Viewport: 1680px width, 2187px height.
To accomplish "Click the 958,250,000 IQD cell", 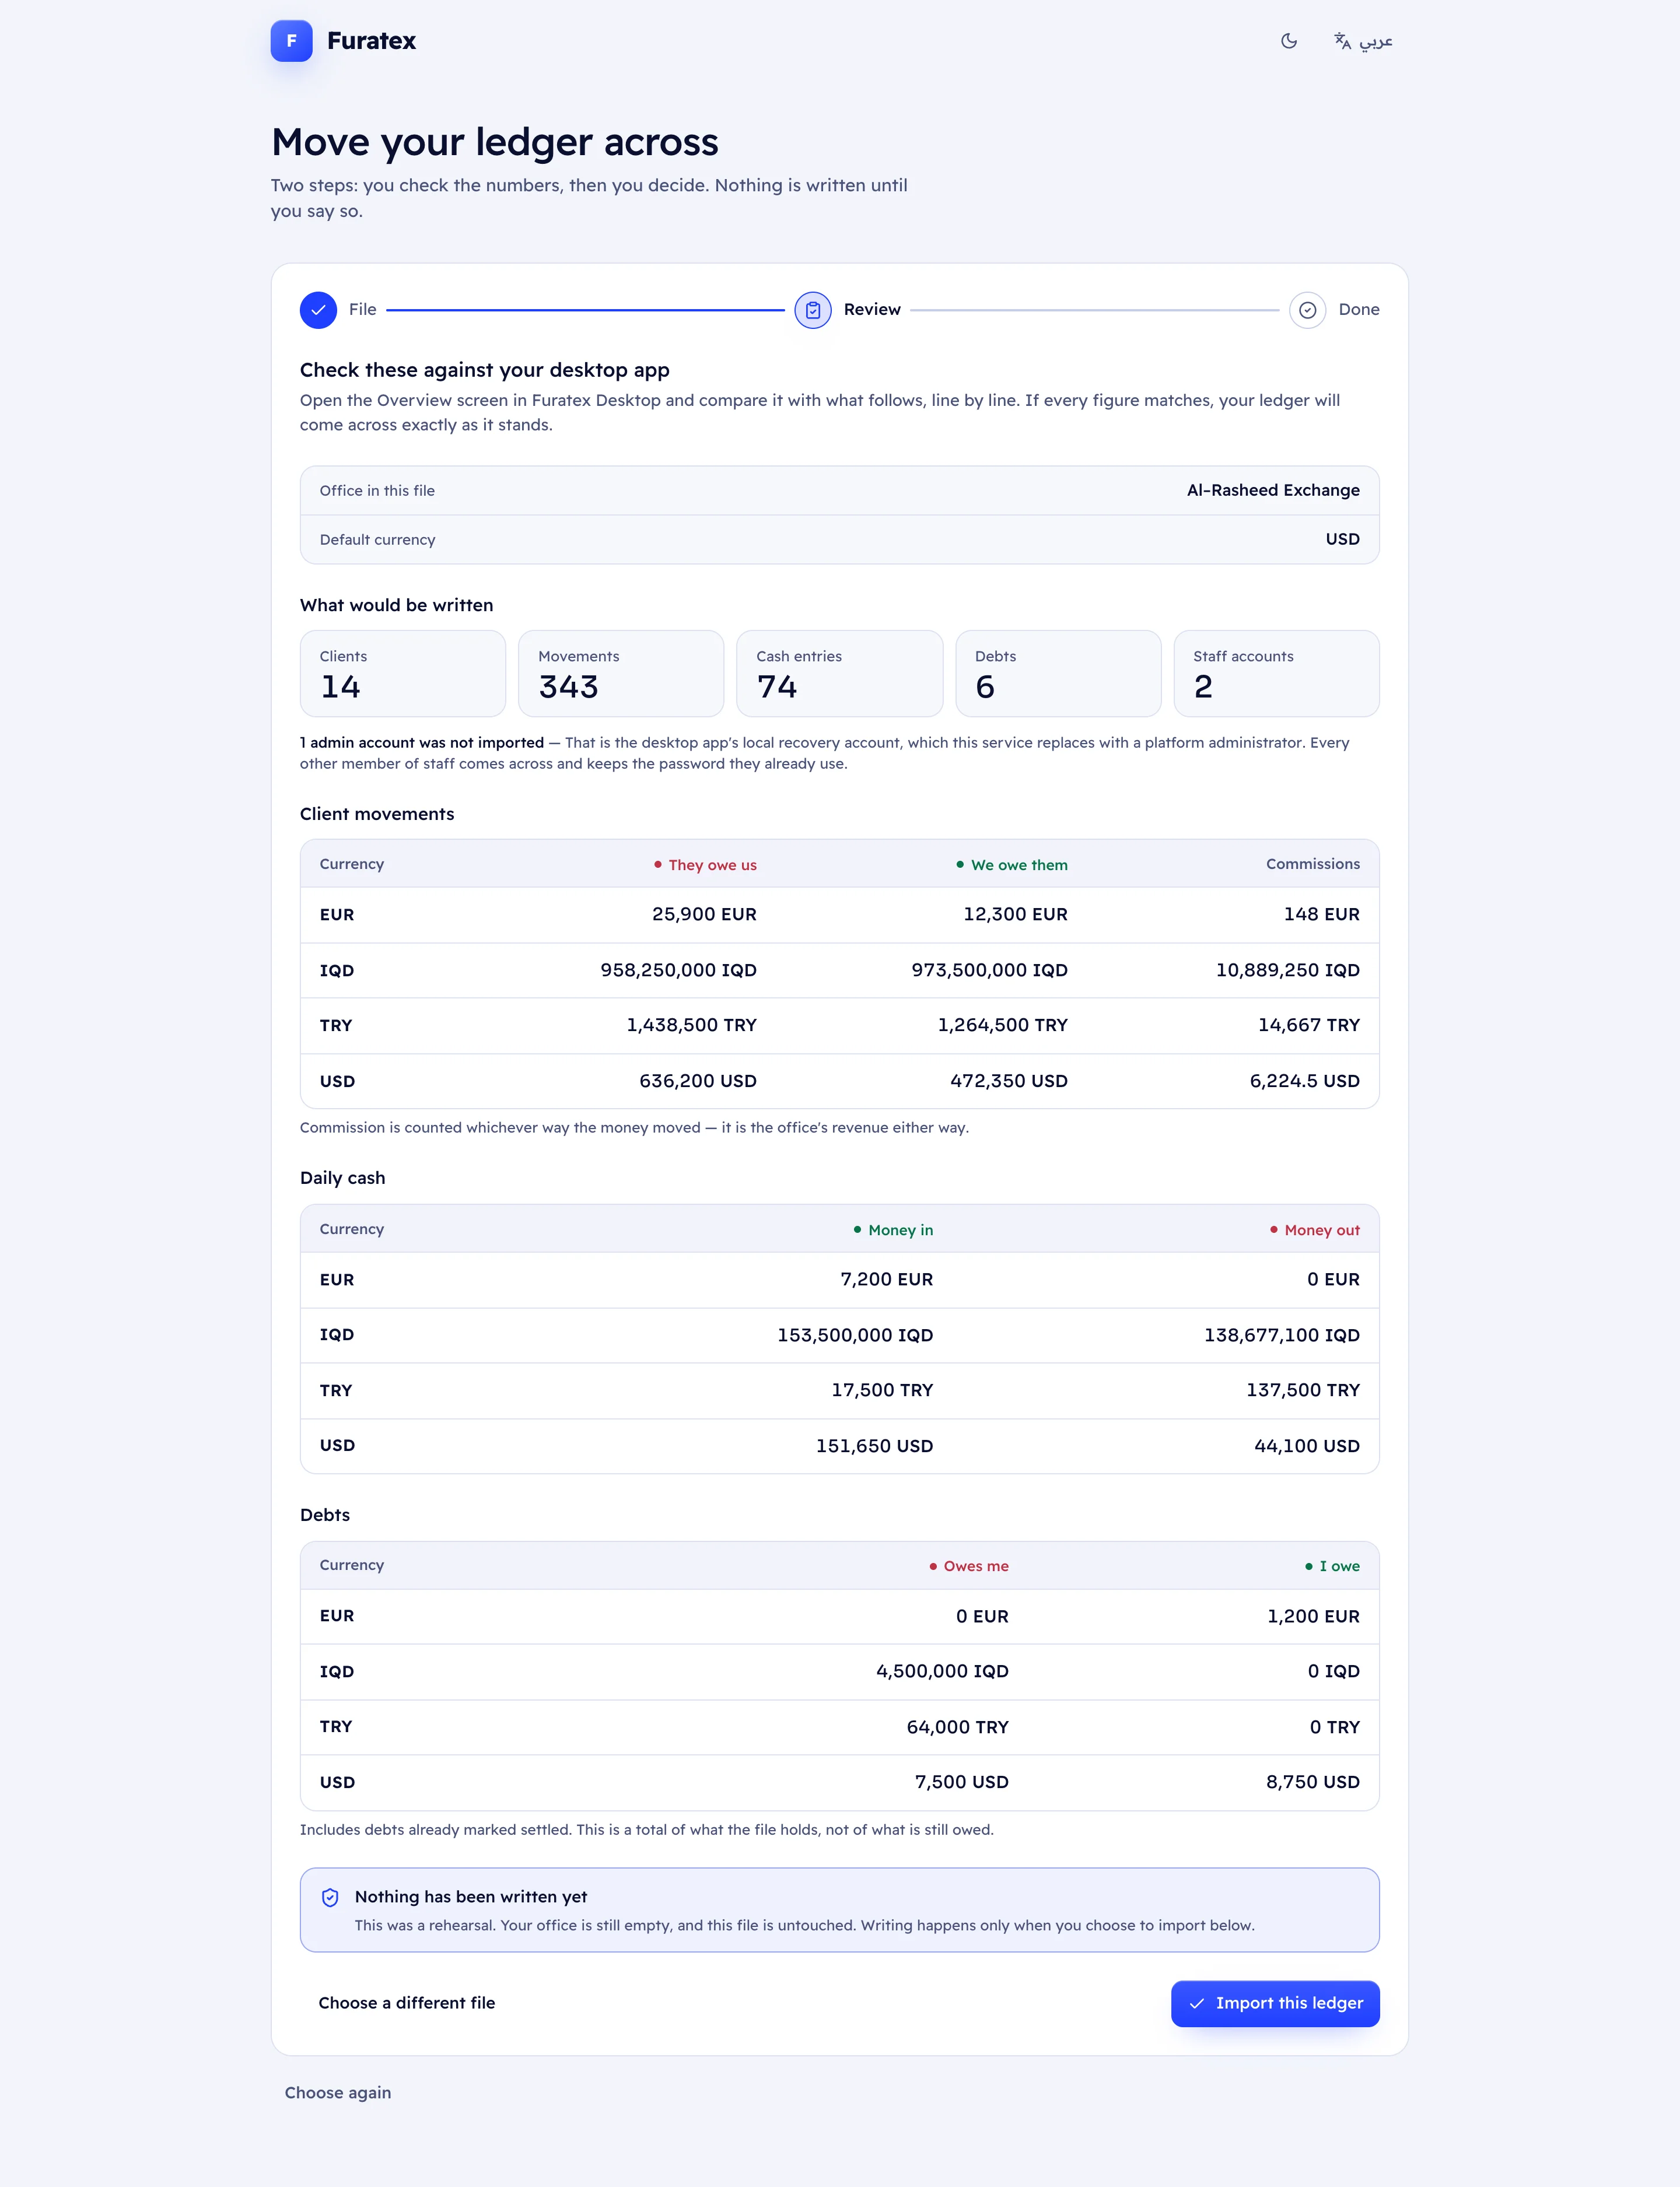I will pos(678,970).
